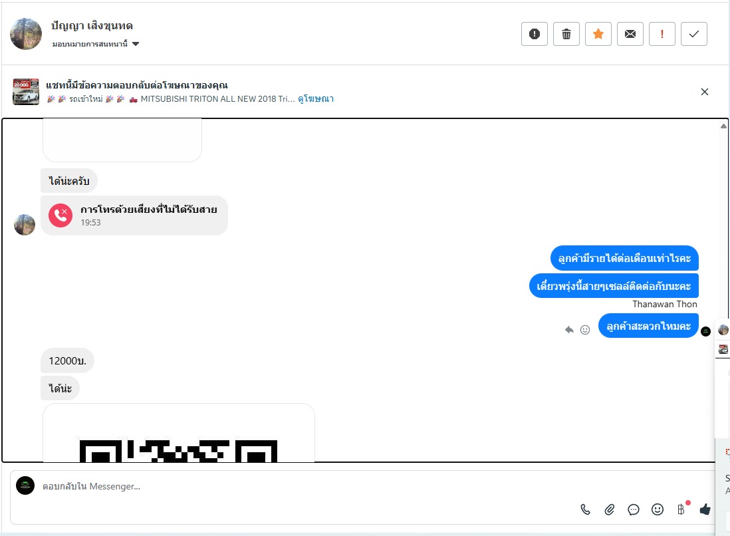Open emoji picker in reply box
The width and height of the screenshot is (730, 536).
(x=658, y=509)
